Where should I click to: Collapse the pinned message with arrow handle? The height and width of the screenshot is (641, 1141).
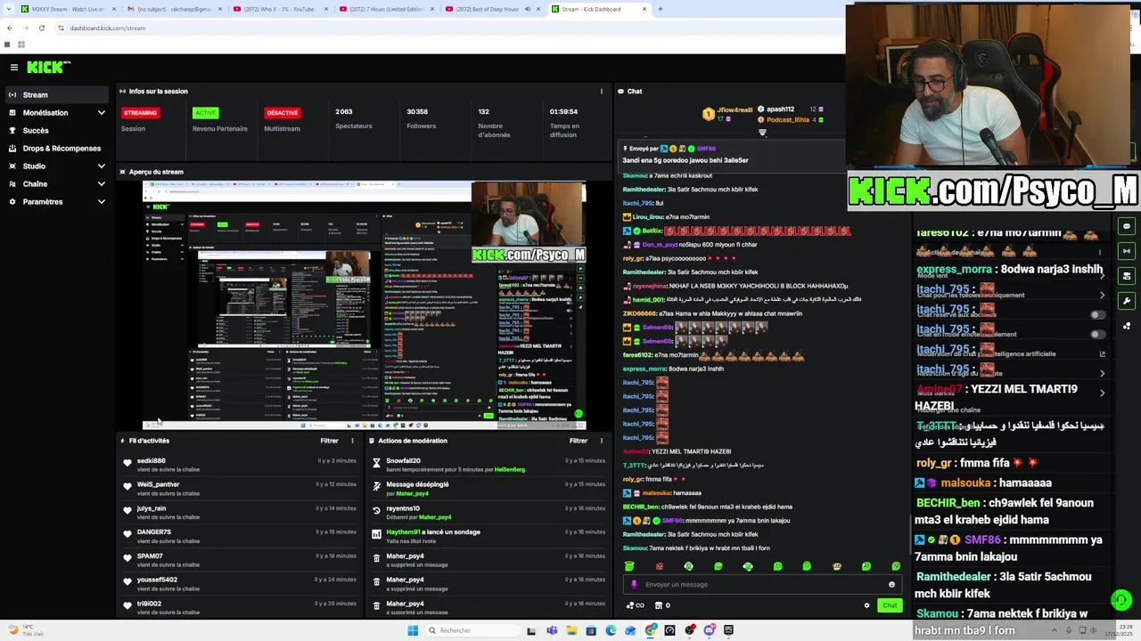pos(762,133)
